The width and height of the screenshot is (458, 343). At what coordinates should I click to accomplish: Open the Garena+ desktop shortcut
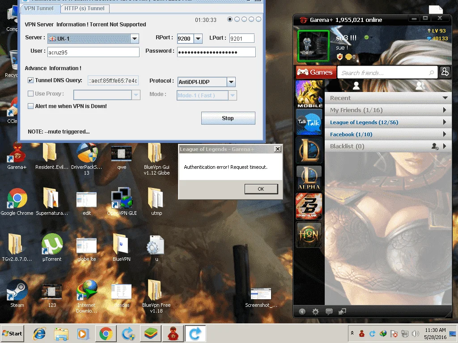pos(17,156)
